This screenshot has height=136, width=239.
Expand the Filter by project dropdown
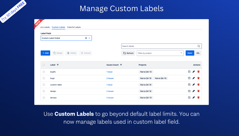181,53
